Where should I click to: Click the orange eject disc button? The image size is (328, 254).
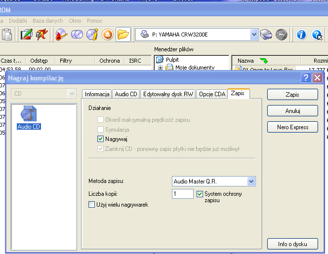point(107,35)
